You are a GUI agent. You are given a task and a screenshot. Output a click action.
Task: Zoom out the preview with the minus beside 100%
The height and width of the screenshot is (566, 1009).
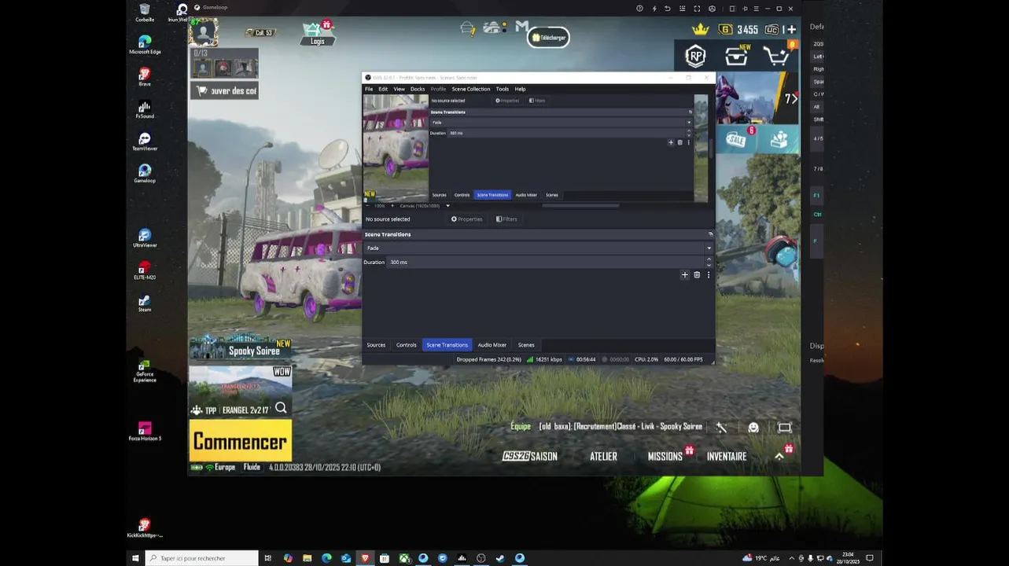[x=368, y=206]
